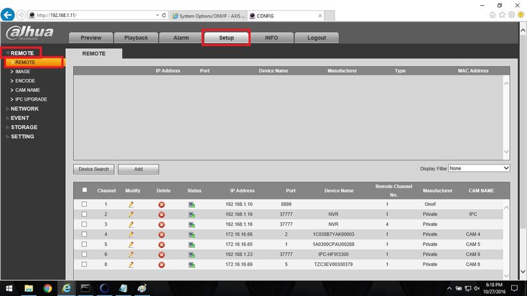The image size is (527, 296).
Task: Delete channel 5 using red X icon
Action: 161,245
